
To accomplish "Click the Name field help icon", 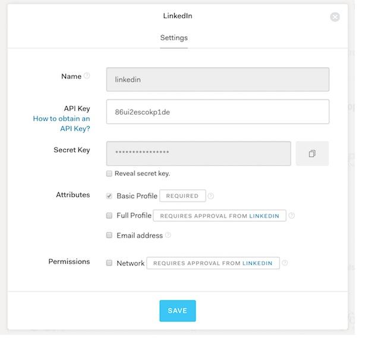I will pos(87,76).
